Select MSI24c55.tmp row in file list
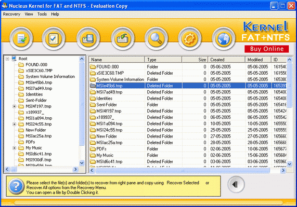Screen dimensions: 297x207 (188, 130)
